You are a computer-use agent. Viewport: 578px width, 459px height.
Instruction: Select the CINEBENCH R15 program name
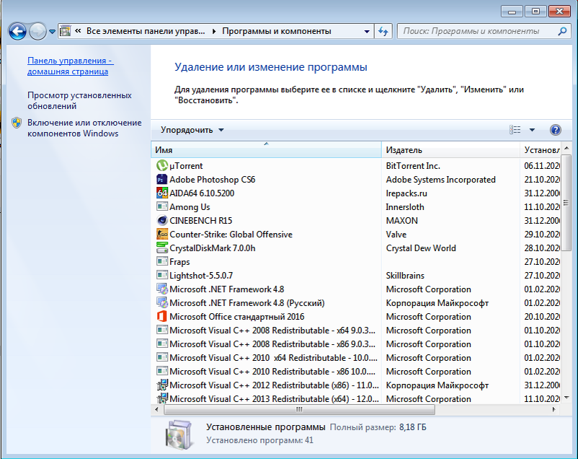pos(200,220)
